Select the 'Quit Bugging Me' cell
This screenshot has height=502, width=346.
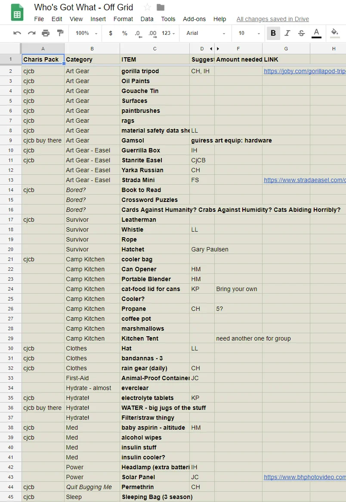click(x=92, y=487)
